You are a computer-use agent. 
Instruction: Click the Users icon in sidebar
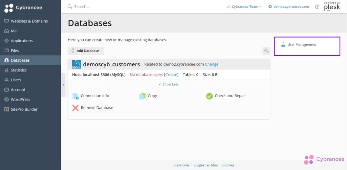pos(6,80)
